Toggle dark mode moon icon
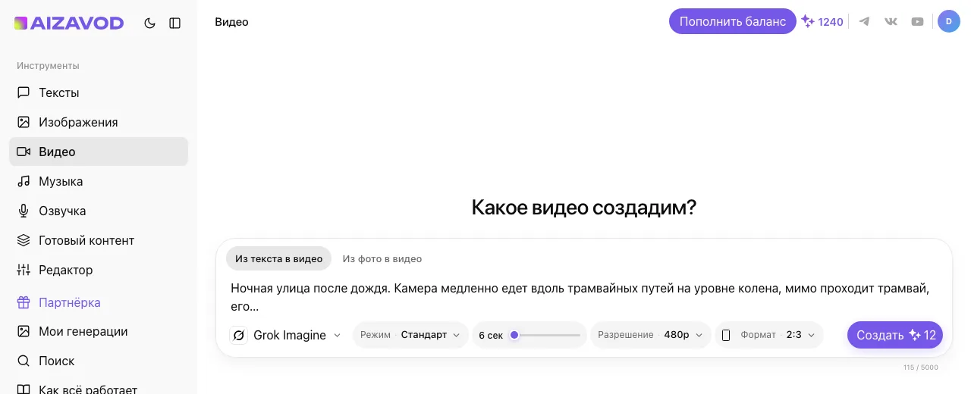The height and width of the screenshot is (394, 971). (x=149, y=23)
